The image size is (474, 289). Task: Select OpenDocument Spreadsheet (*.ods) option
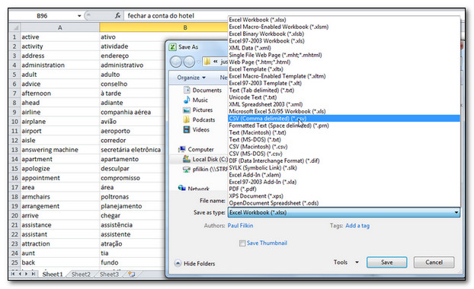click(344, 203)
